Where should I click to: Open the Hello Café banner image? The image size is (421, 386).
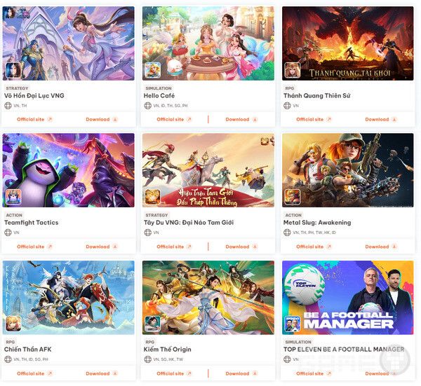coord(208,43)
